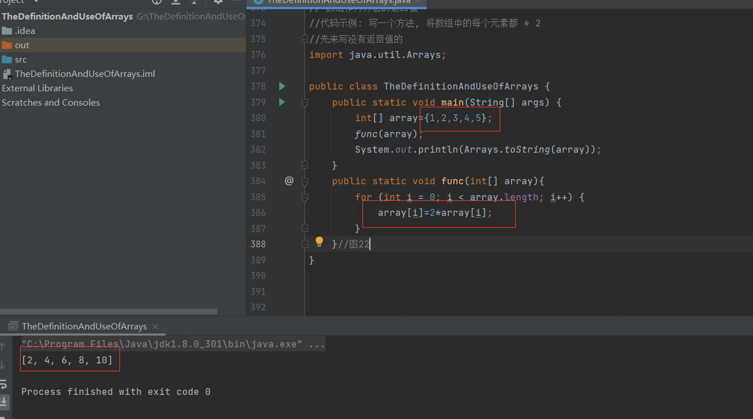This screenshot has width=753, height=419.
Task: Close the TheDefinitionAndUseOfArrays run tab
Action: pos(155,326)
